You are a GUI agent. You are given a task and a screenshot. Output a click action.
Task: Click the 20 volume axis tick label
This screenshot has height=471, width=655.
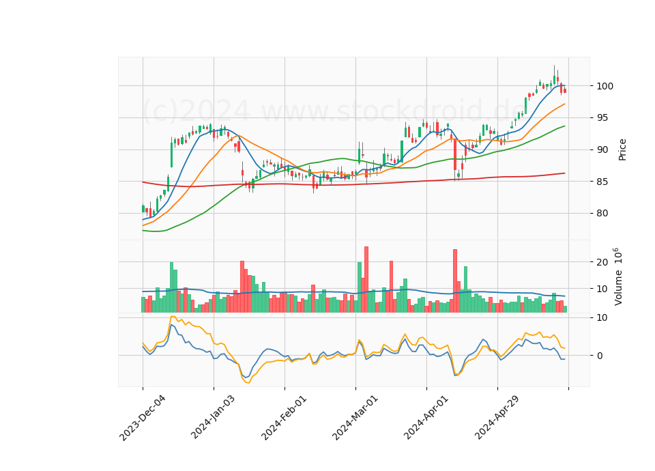(602, 262)
